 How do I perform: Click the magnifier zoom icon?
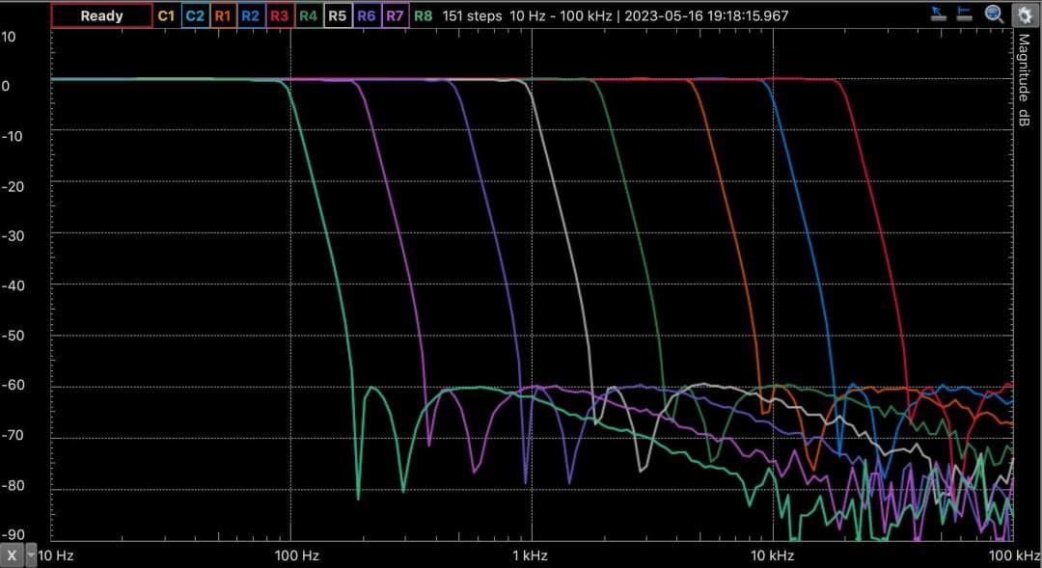pyautogui.click(x=994, y=14)
